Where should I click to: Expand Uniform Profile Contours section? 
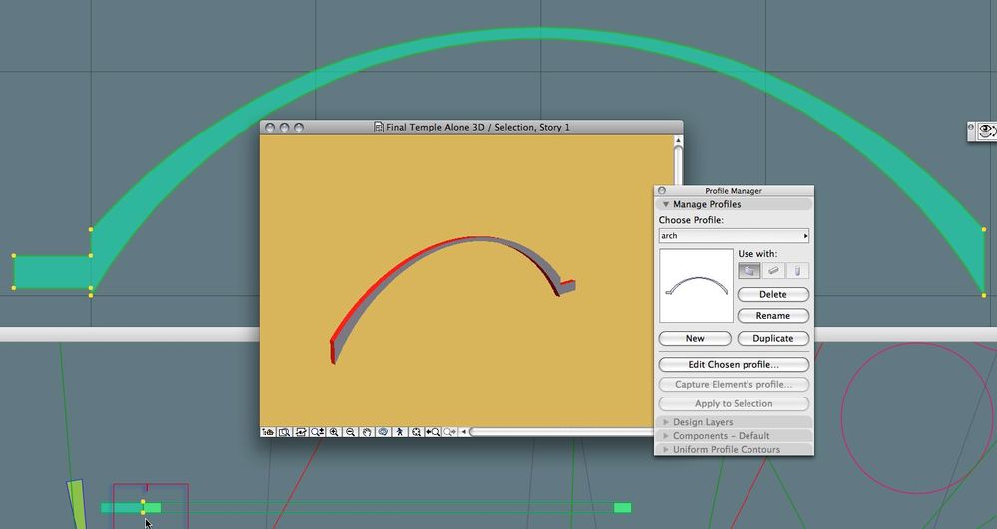click(665, 449)
